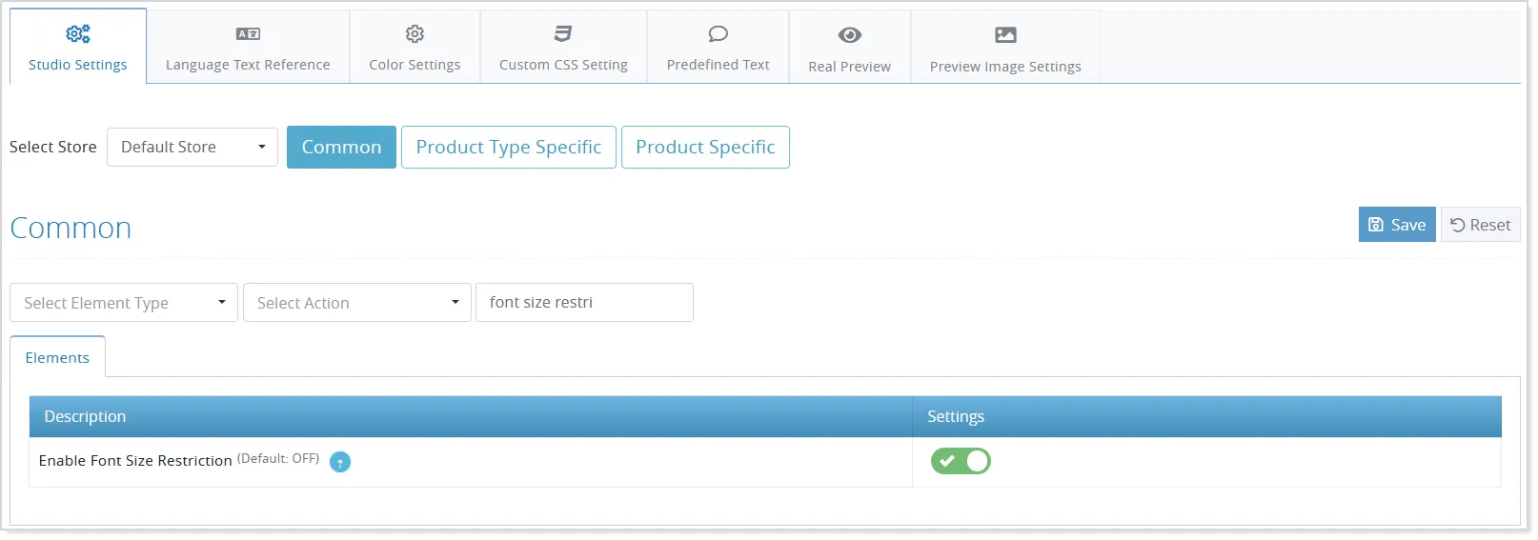
Task: Click the Language Text Reference icon
Action: [x=248, y=34]
